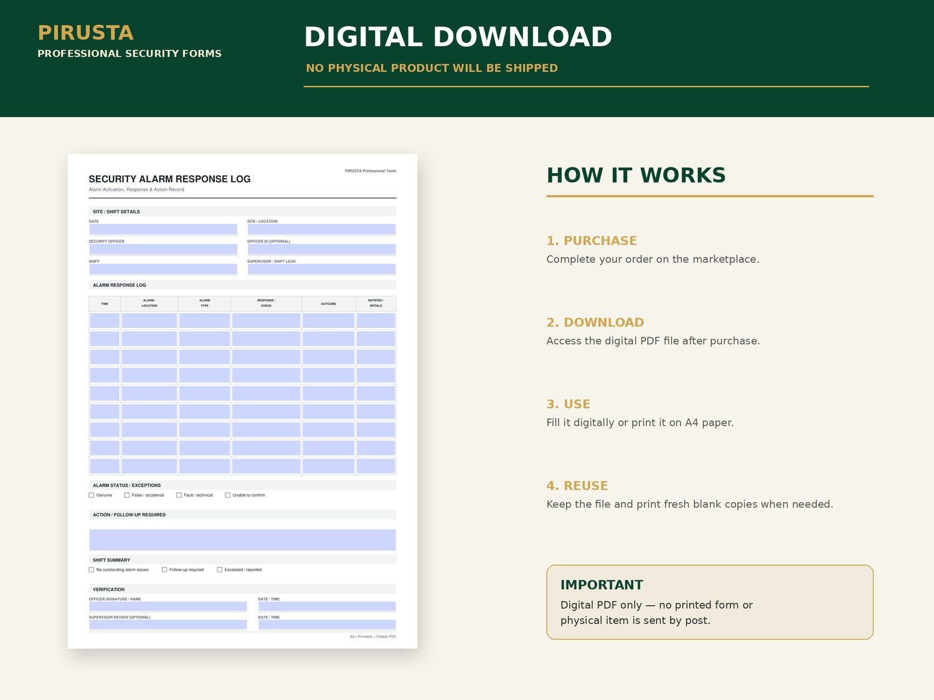Screen dimensions: 934x700
Task: Click NO PHYSICAL PRODUCT WILL BE SHIPPED text
Action: click(x=432, y=68)
